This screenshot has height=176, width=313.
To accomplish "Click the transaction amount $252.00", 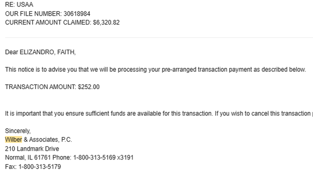I will (x=89, y=87).
